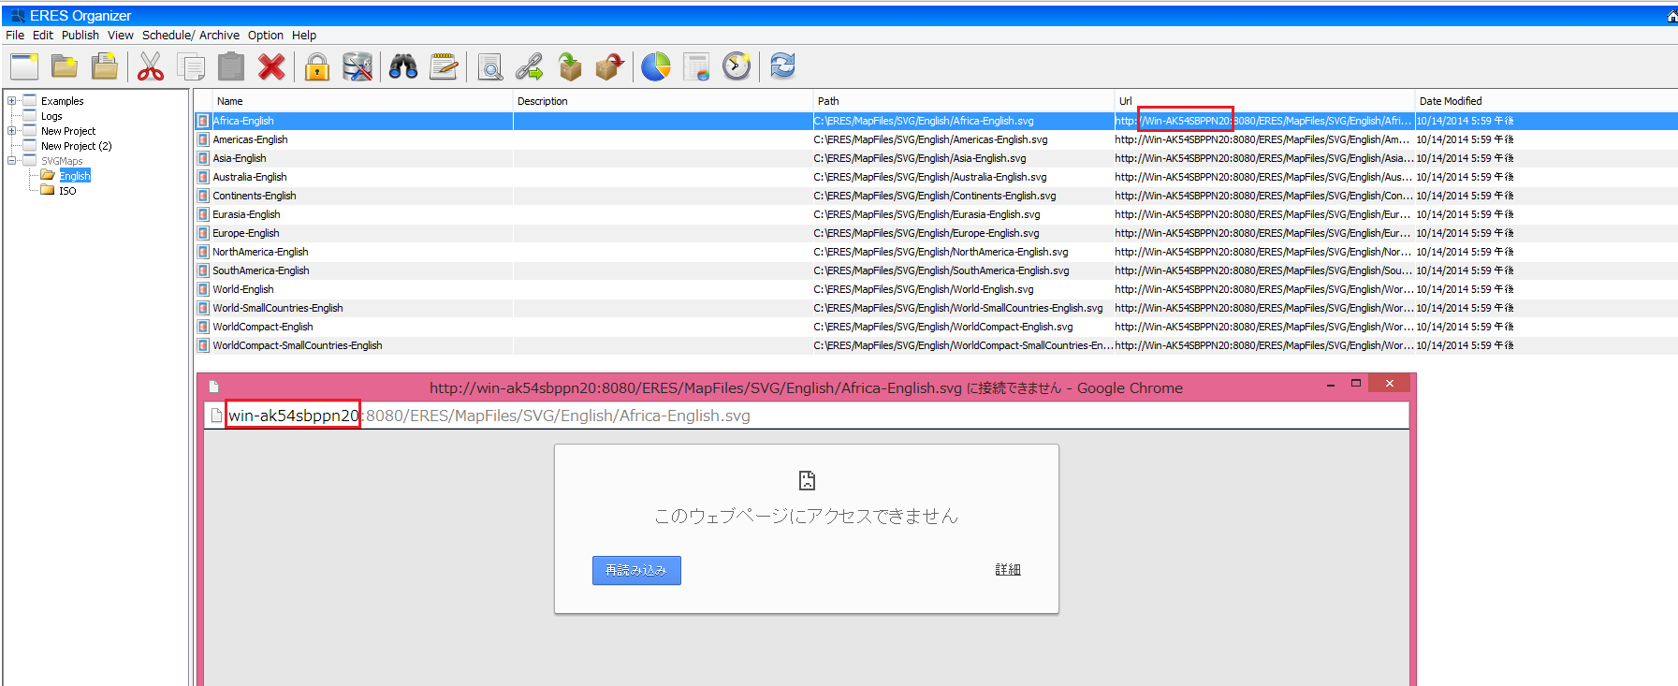The width and height of the screenshot is (1678, 686).
Task: Select the Asia-English row
Action: tap(936, 158)
